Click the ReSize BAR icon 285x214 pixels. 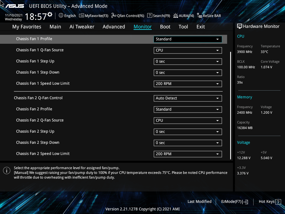(199, 16)
